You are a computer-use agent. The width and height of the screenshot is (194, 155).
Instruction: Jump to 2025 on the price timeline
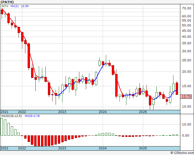coord(143,112)
